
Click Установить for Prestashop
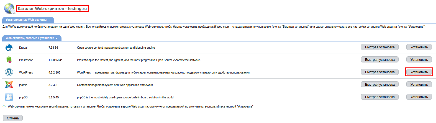point(419,60)
